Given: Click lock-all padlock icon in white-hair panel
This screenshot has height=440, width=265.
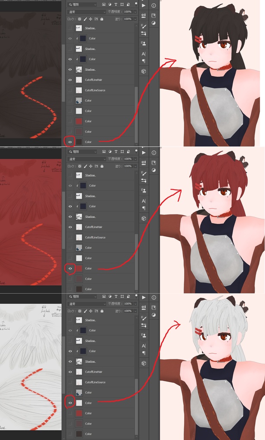Looking at the screenshot, I should pyautogui.click(x=102, y=311).
